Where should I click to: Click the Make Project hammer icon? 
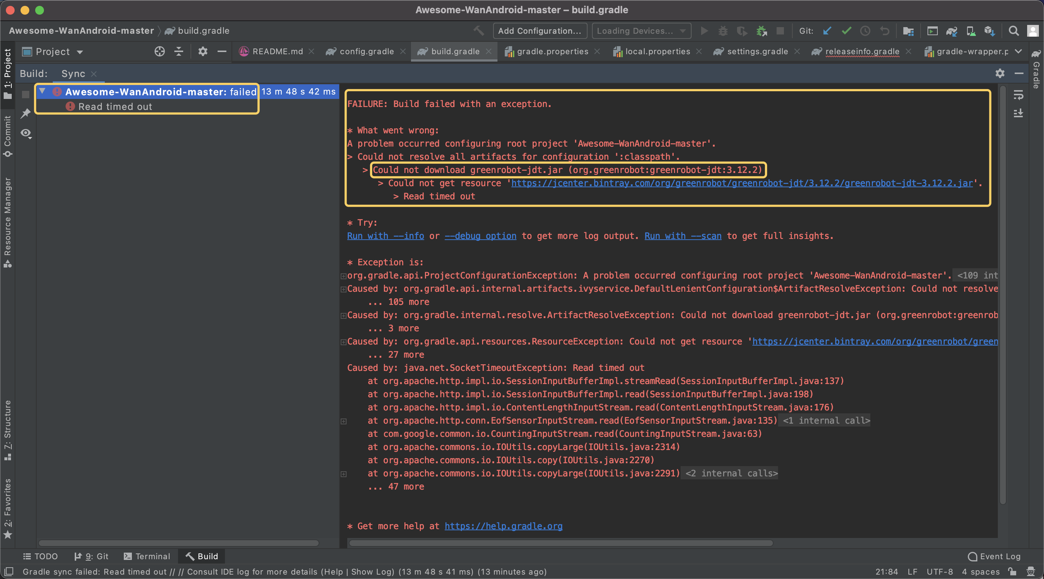[479, 31]
